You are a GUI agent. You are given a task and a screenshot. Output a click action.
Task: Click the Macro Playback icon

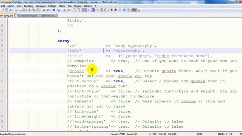[120, 10]
